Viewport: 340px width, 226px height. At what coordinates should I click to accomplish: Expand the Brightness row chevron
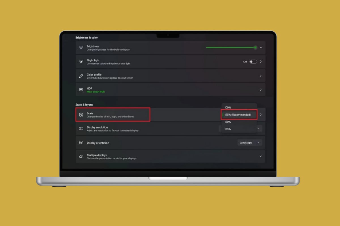[x=261, y=47]
